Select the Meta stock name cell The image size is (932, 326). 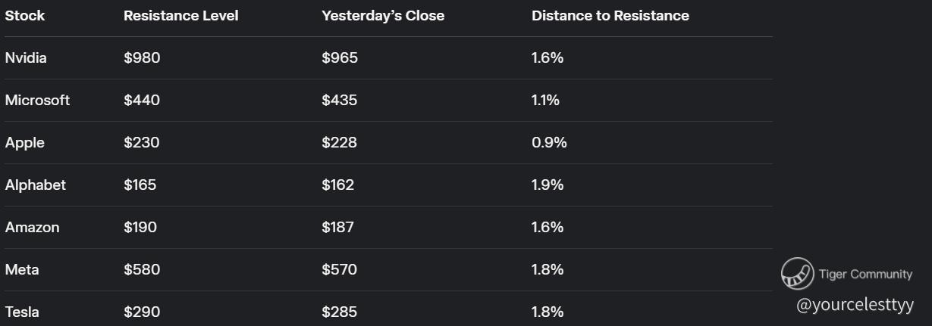tap(22, 270)
